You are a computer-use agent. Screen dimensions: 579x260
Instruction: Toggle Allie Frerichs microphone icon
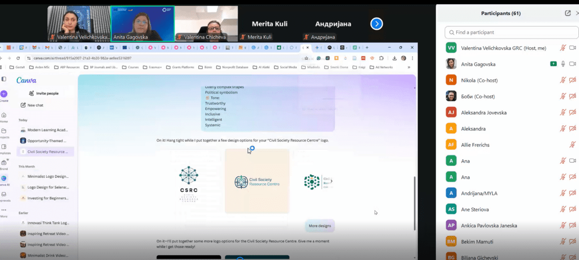point(573,144)
